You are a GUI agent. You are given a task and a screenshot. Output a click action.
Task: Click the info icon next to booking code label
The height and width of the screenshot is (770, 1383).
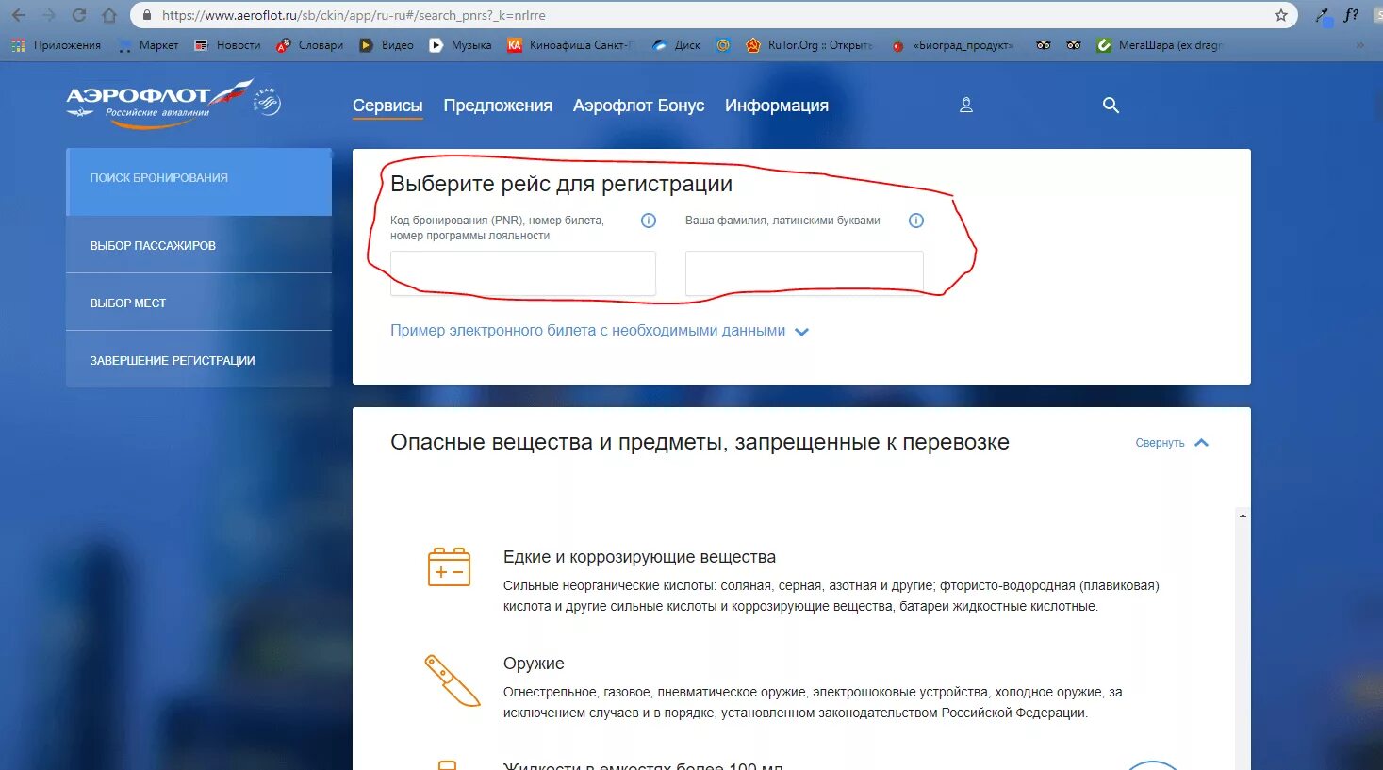pos(649,221)
